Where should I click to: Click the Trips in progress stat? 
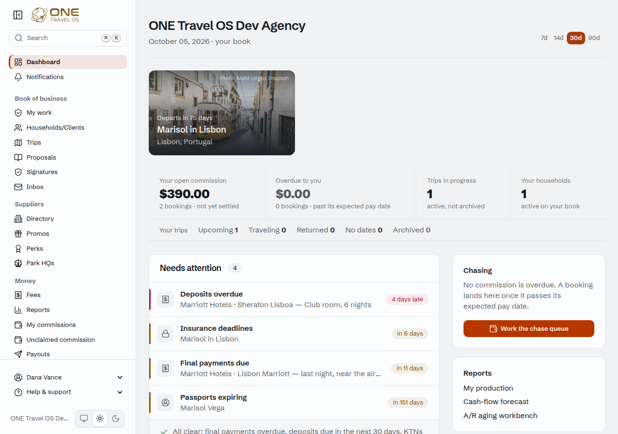point(463,193)
